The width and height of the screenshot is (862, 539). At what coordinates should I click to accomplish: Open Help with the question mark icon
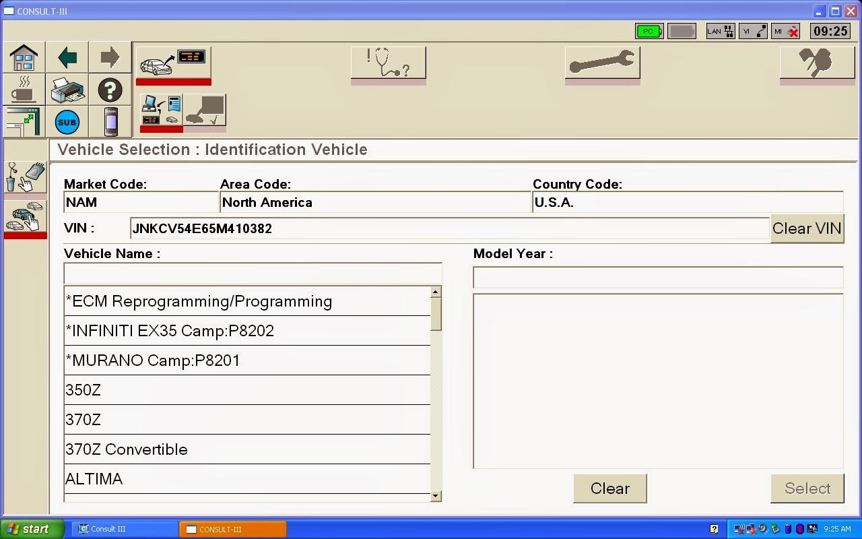pos(110,90)
